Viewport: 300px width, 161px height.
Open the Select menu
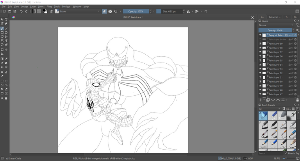pyautogui.click(x=41, y=7)
